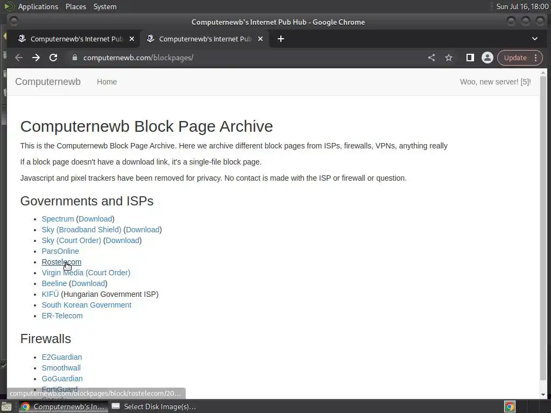Image resolution: width=551 pixels, height=413 pixels.
Task: Go to Home in the site navbar
Action: [x=107, y=82]
